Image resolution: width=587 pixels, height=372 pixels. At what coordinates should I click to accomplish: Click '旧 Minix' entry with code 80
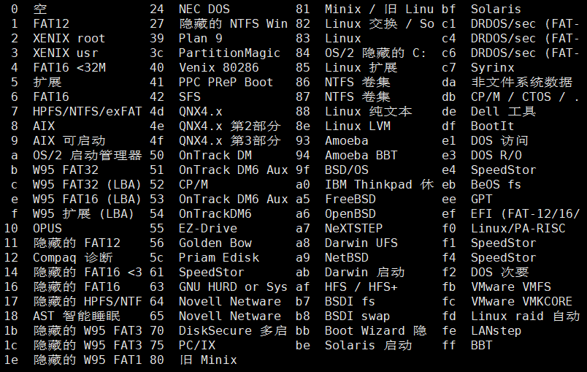click(208, 360)
